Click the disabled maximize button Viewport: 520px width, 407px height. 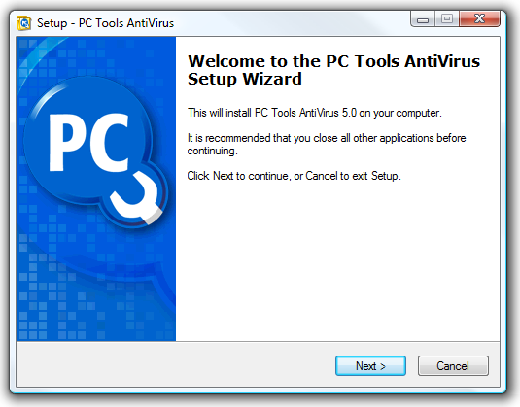[447, 18]
